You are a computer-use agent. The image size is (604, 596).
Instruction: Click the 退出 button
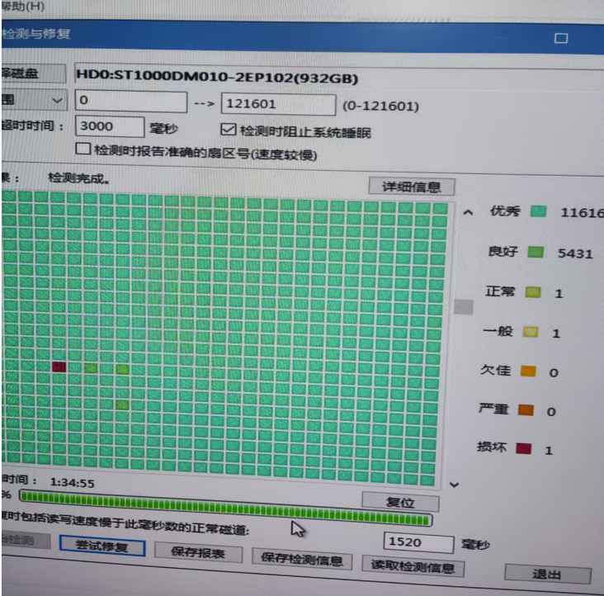pos(547,574)
